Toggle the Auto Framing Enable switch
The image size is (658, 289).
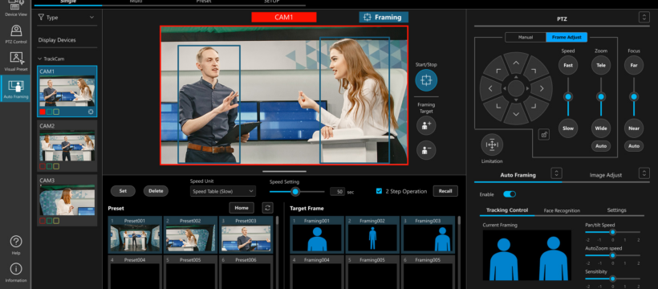point(510,194)
